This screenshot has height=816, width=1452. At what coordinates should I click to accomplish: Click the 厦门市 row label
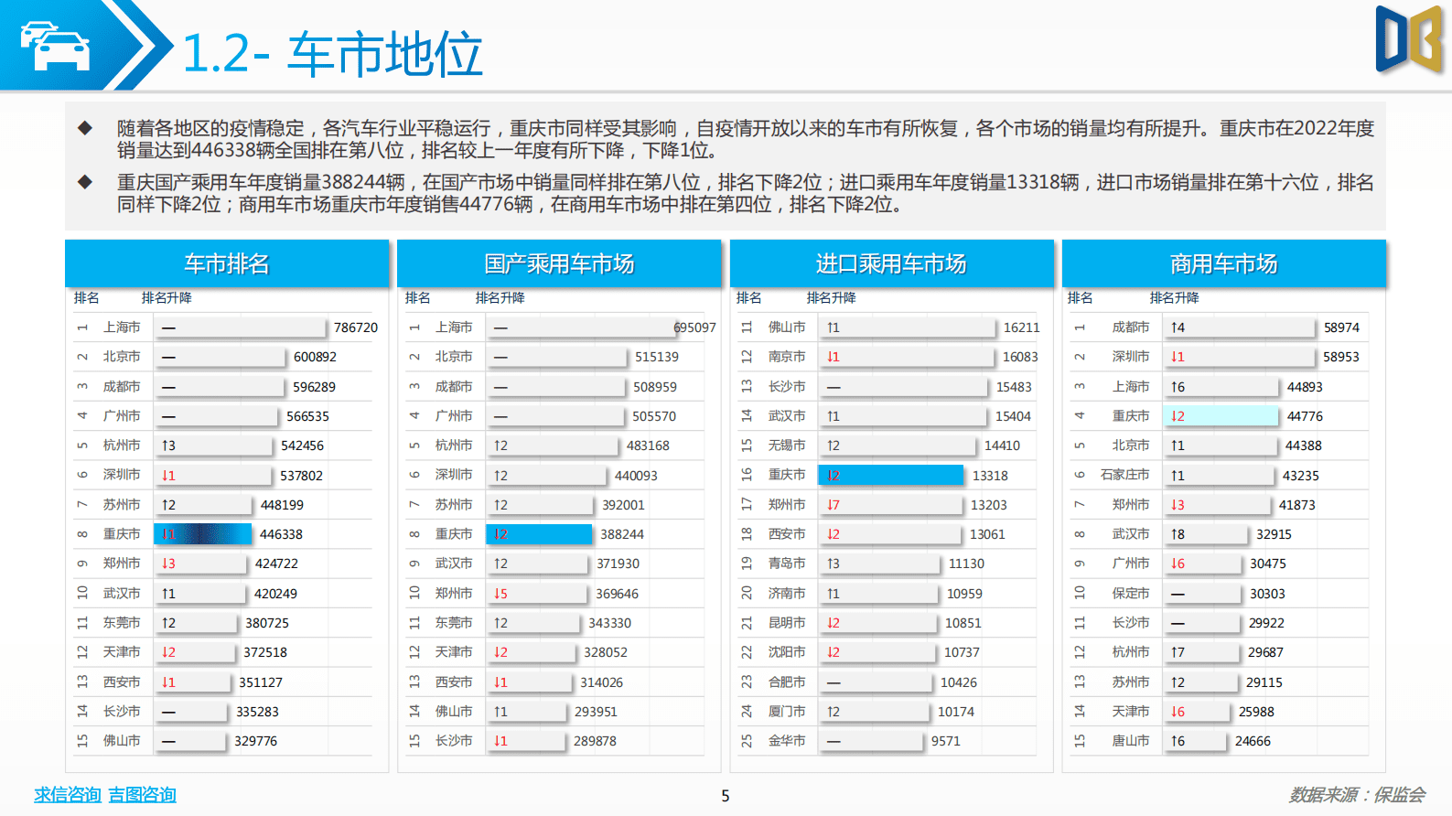(787, 712)
